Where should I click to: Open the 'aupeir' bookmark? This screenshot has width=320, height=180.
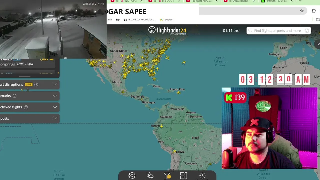(166, 19)
